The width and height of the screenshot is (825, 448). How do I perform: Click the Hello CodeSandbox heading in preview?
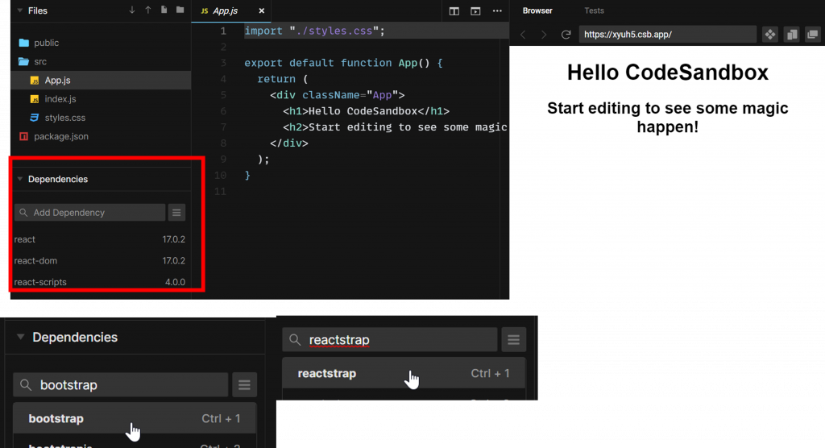(668, 73)
